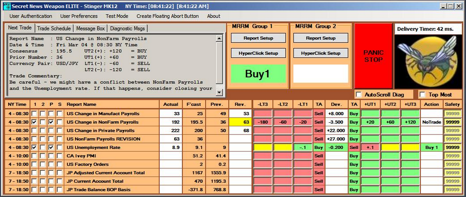Viewport: 466px width, 197px height.
Task: Open User Preferences menu
Action: pyautogui.click(x=79, y=16)
